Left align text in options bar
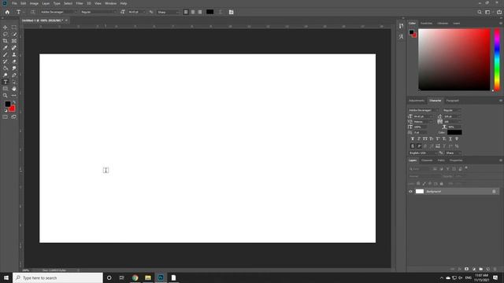The height and width of the screenshot is (283, 504). click(x=186, y=12)
